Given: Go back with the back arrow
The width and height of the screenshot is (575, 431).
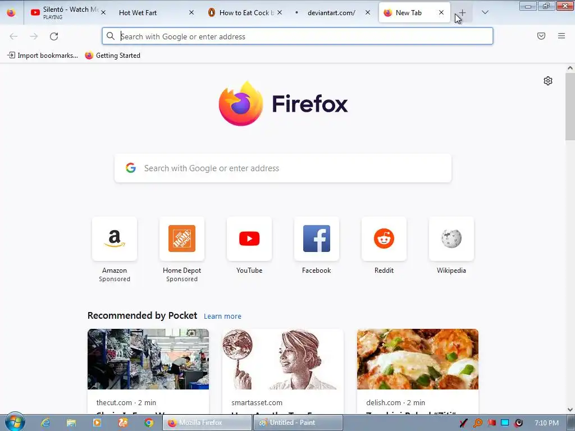Looking at the screenshot, I should tap(13, 36).
